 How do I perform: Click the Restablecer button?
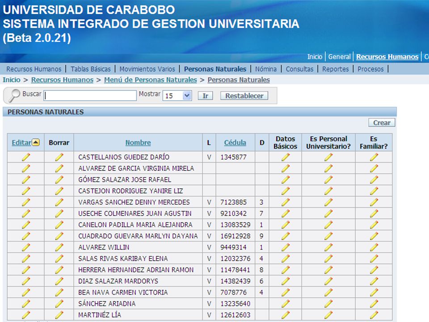[244, 96]
